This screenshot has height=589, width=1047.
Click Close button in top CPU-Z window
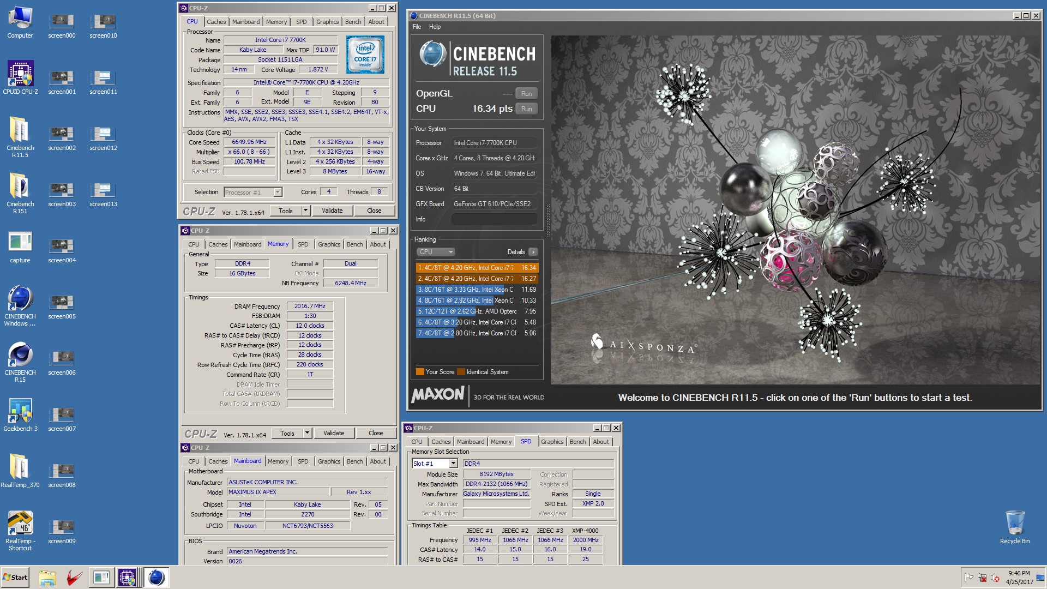click(x=374, y=211)
